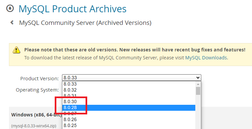Click the download circle icon beside title
252x129 pixels.
click(x=10, y=9)
